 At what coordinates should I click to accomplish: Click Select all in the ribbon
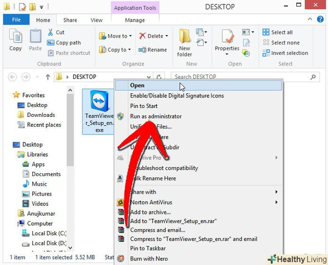pyautogui.click(x=278, y=32)
